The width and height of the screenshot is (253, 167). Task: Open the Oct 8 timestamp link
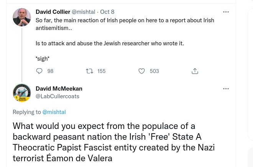point(107,12)
